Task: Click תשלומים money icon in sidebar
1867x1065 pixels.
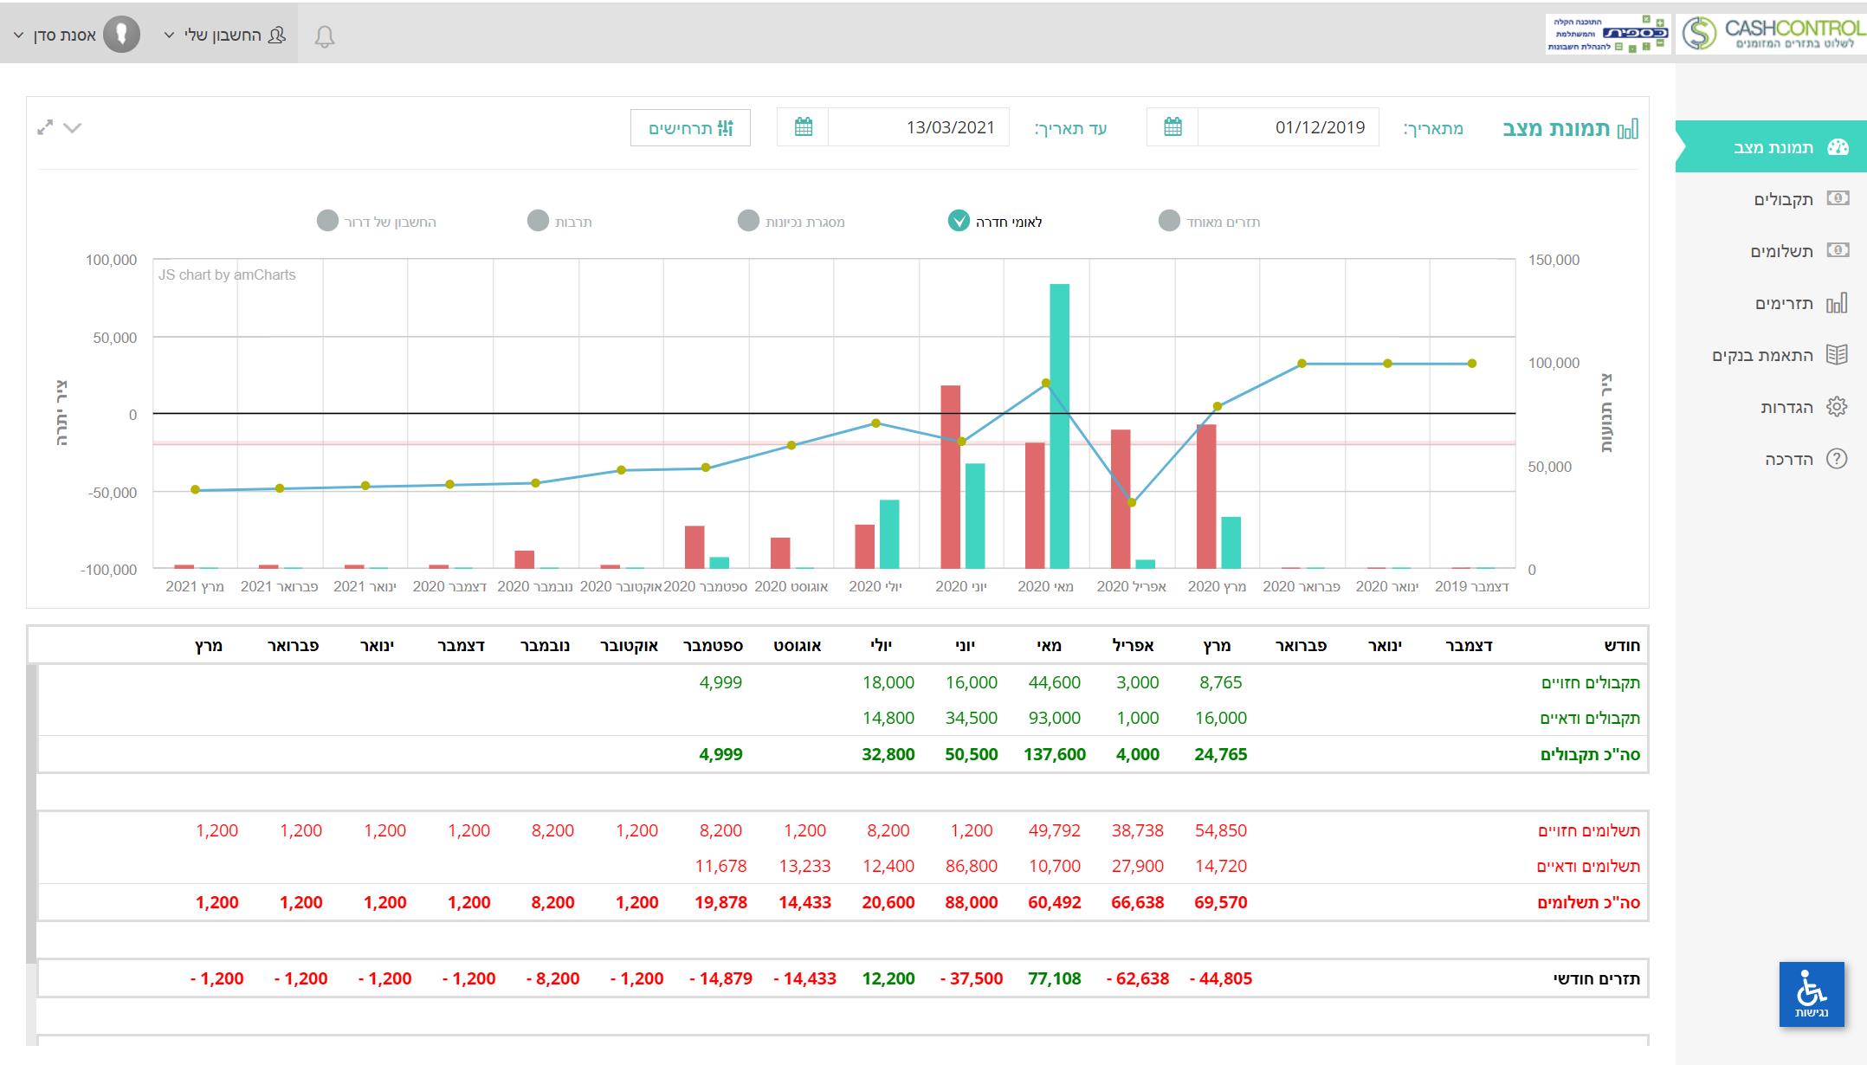Action: tap(1838, 250)
